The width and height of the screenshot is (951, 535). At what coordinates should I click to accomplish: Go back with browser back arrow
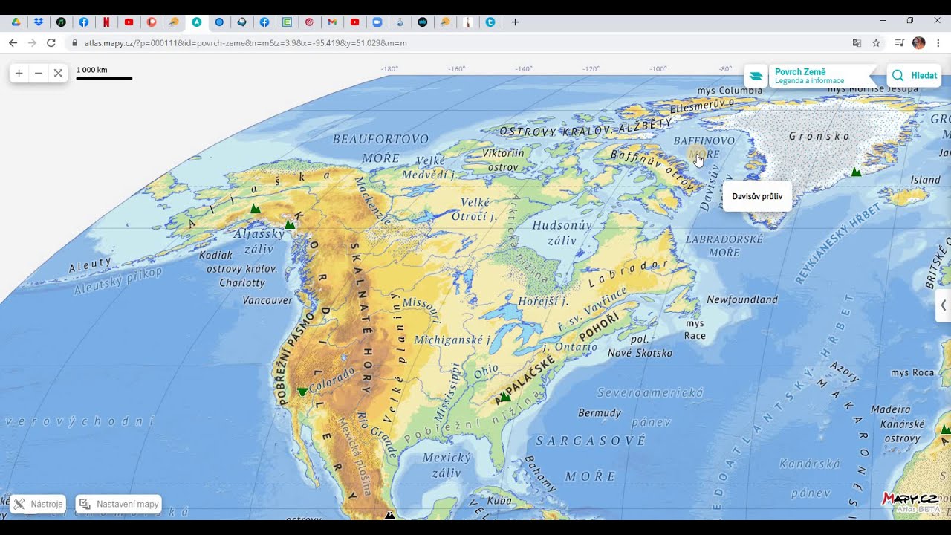point(13,43)
